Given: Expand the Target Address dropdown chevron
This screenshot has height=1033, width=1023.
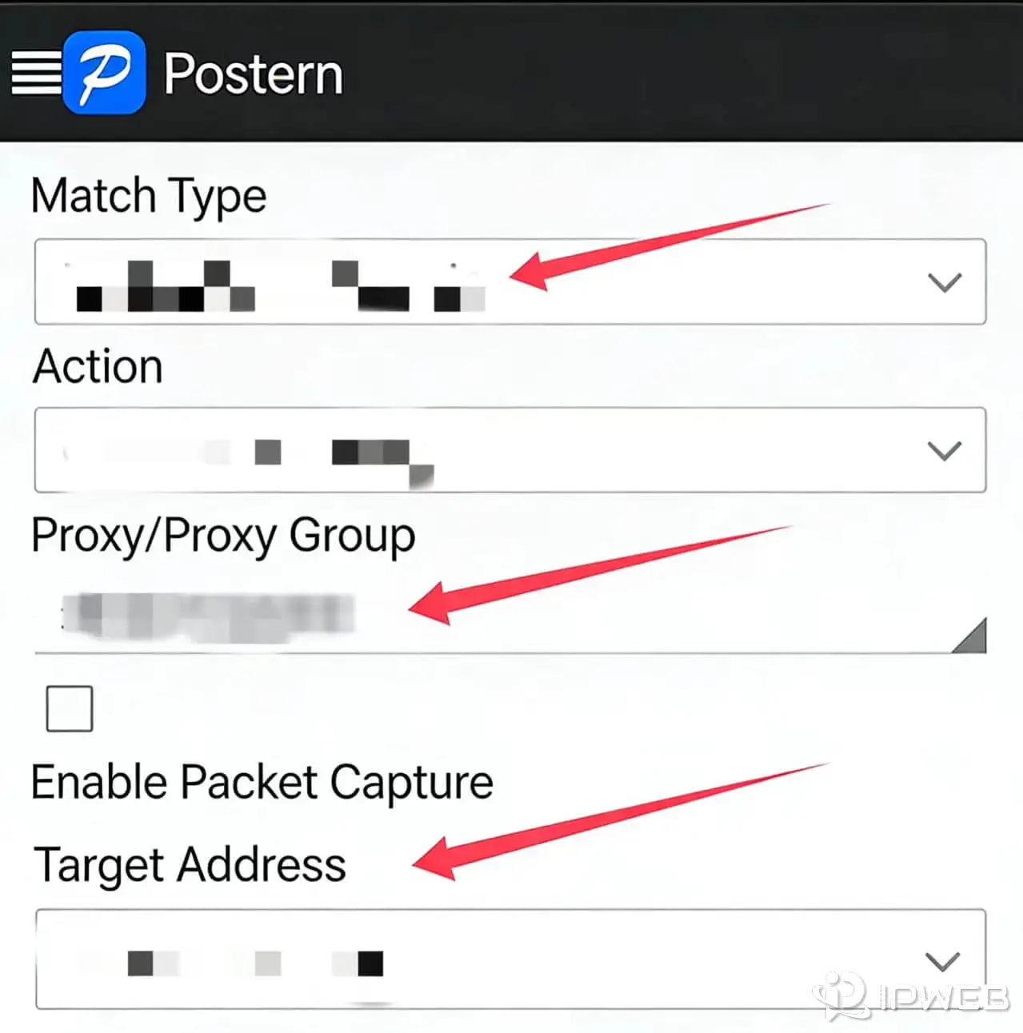Looking at the screenshot, I should click(x=942, y=961).
